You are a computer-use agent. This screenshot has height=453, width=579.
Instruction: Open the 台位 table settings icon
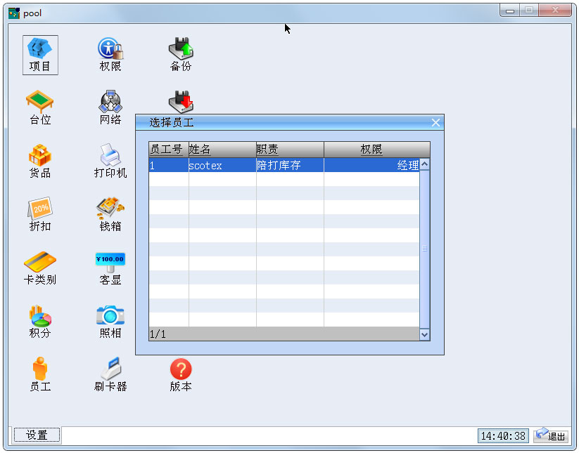coord(40,108)
